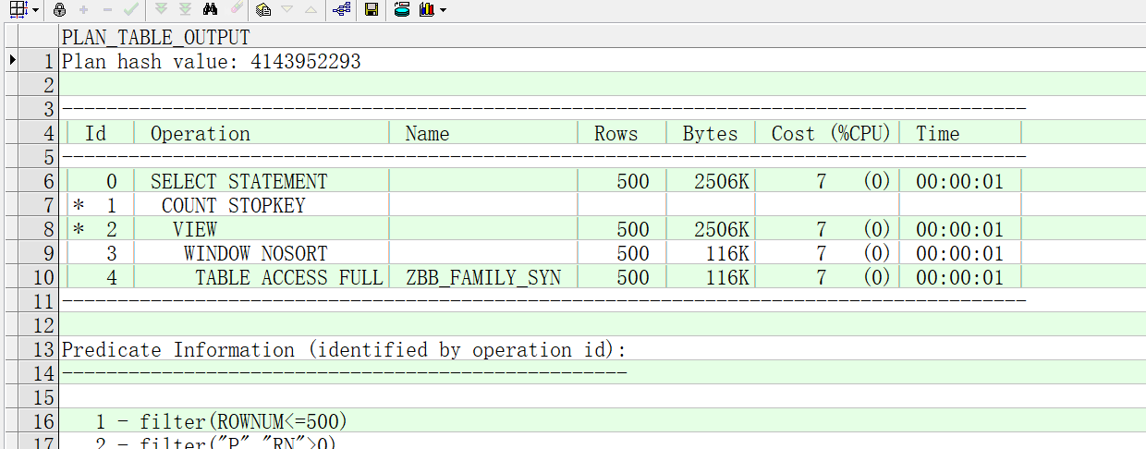Select the COUNT STOPKEY row
Image resolution: width=1146 pixels, height=449 pixels.
(233, 205)
